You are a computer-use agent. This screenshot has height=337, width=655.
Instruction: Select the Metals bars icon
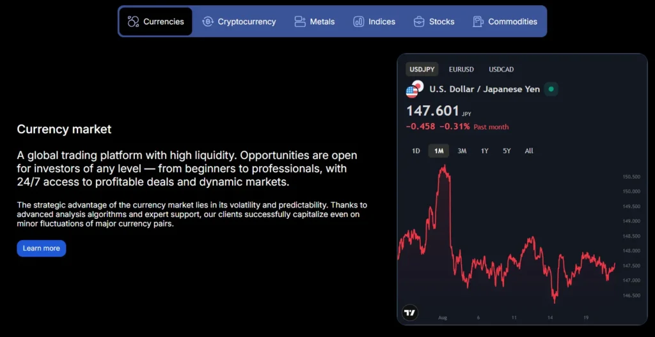(x=300, y=22)
